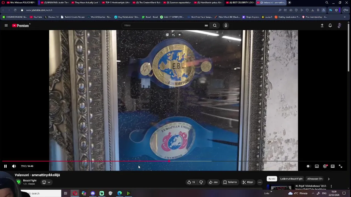Reload the page
The width and height of the screenshot is (351, 197).
[x=15, y=10]
